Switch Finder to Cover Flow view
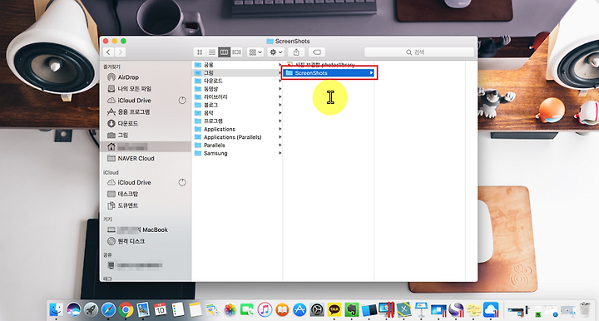 tap(236, 52)
